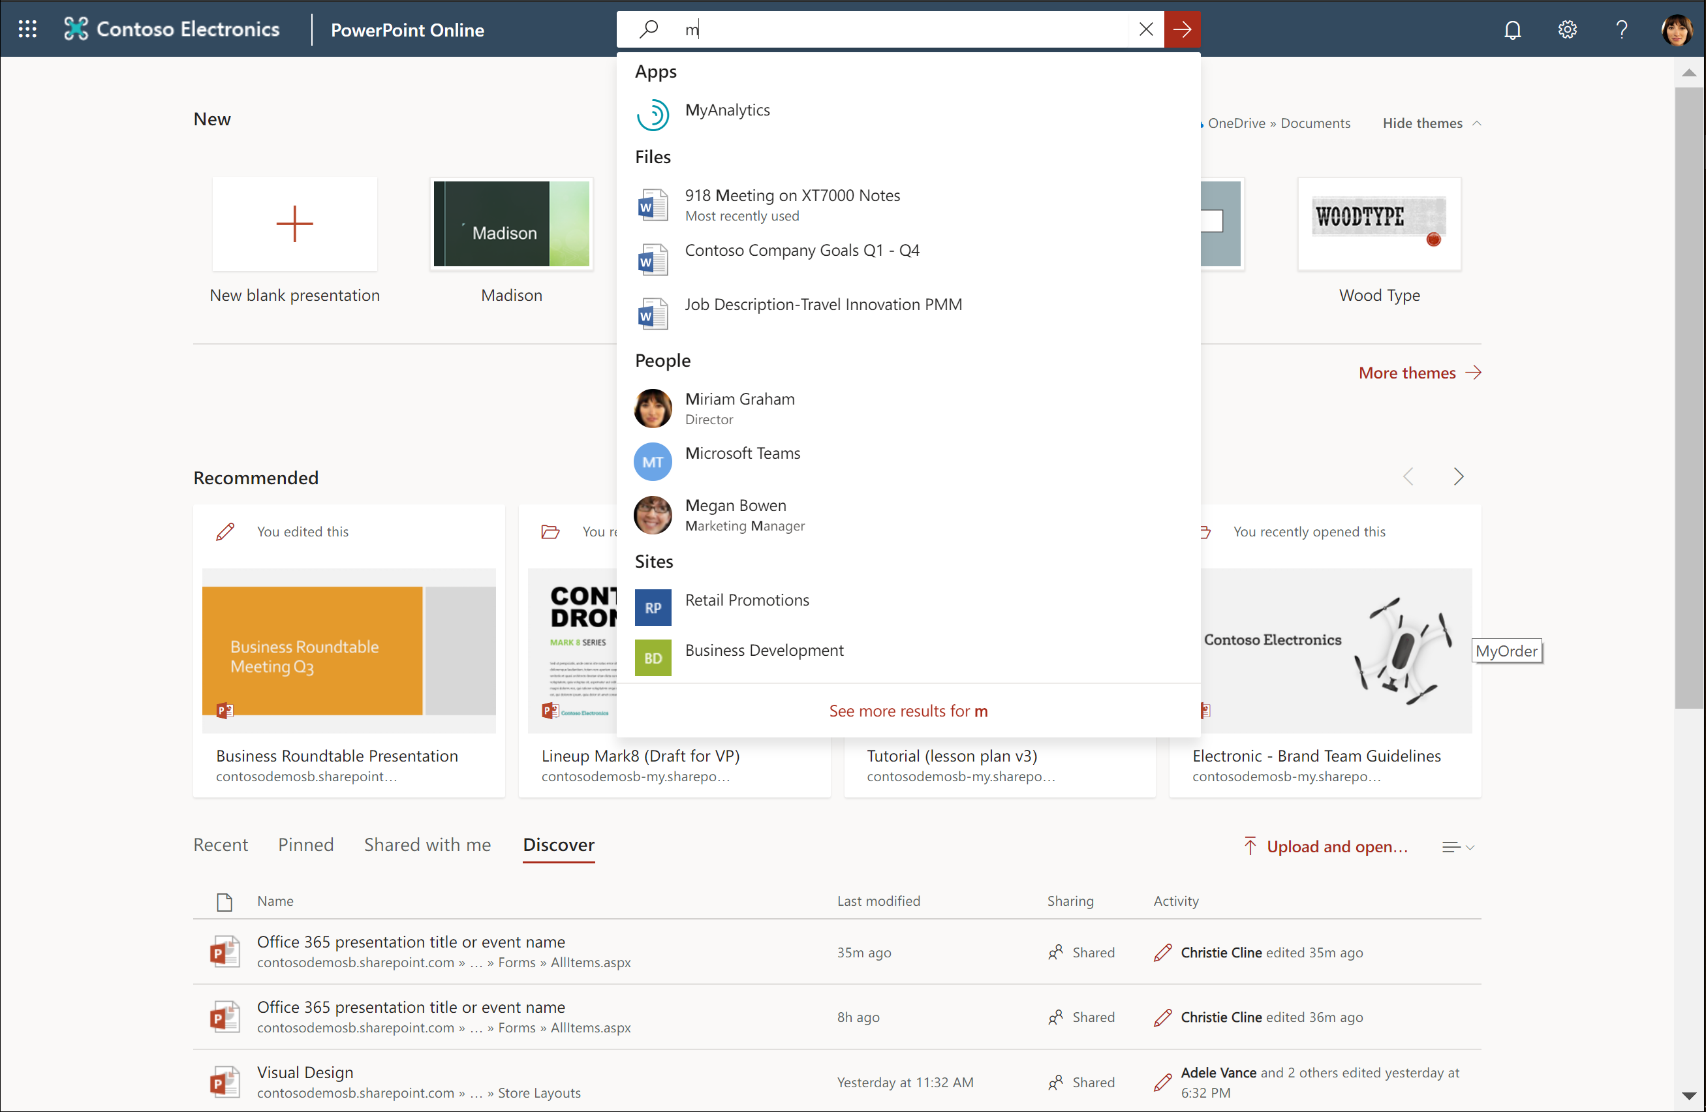Open the settings gear icon
This screenshot has height=1112, width=1706.
(x=1567, y=29)
